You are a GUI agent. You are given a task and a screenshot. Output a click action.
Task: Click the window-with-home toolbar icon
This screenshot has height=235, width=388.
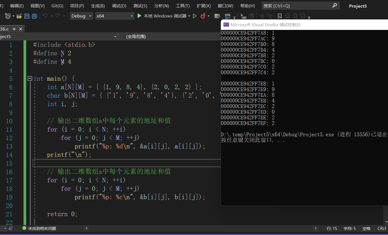[x=227, y=16]
